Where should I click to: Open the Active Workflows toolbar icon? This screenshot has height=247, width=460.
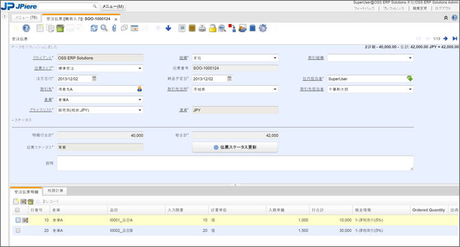click(232, 28)
